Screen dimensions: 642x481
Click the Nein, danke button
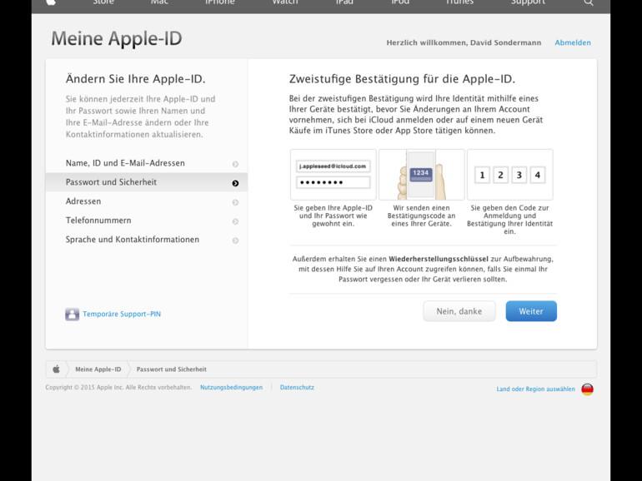pyautogui.click(x=459, y=311)
